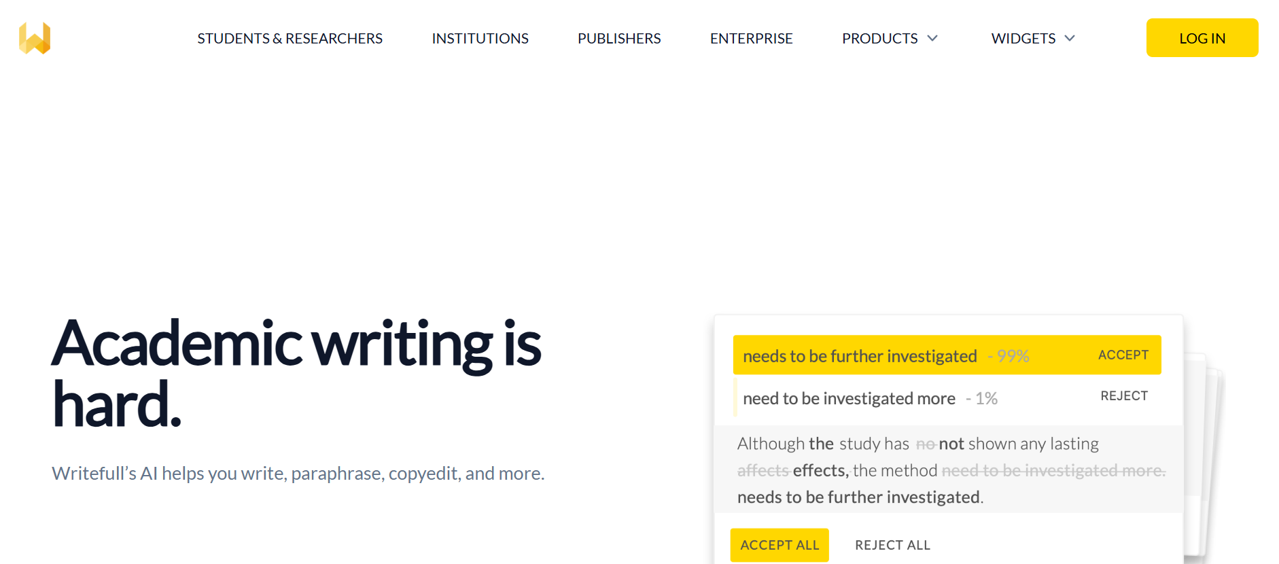Image resolution: width=1279 pixels, height=564 pixels.
Task: Select the 'need to be investigated more' option
Action: (x=849, y=398)
